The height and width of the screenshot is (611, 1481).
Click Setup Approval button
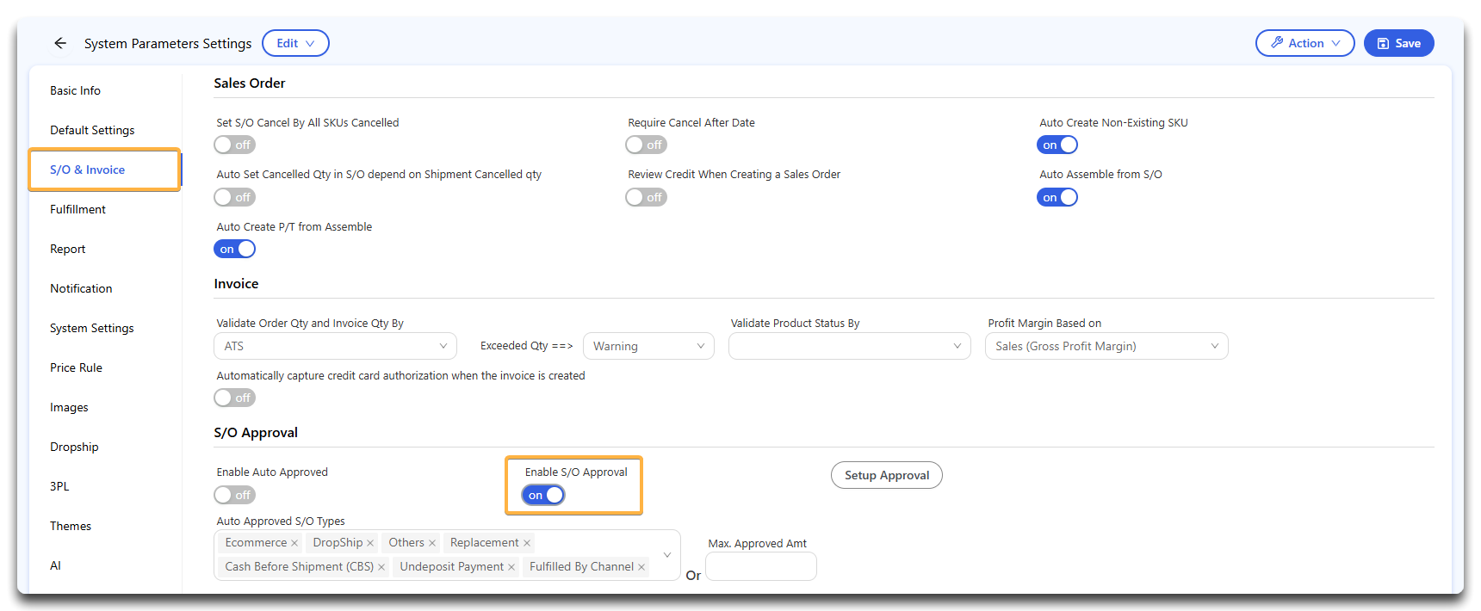coord(886,475)
